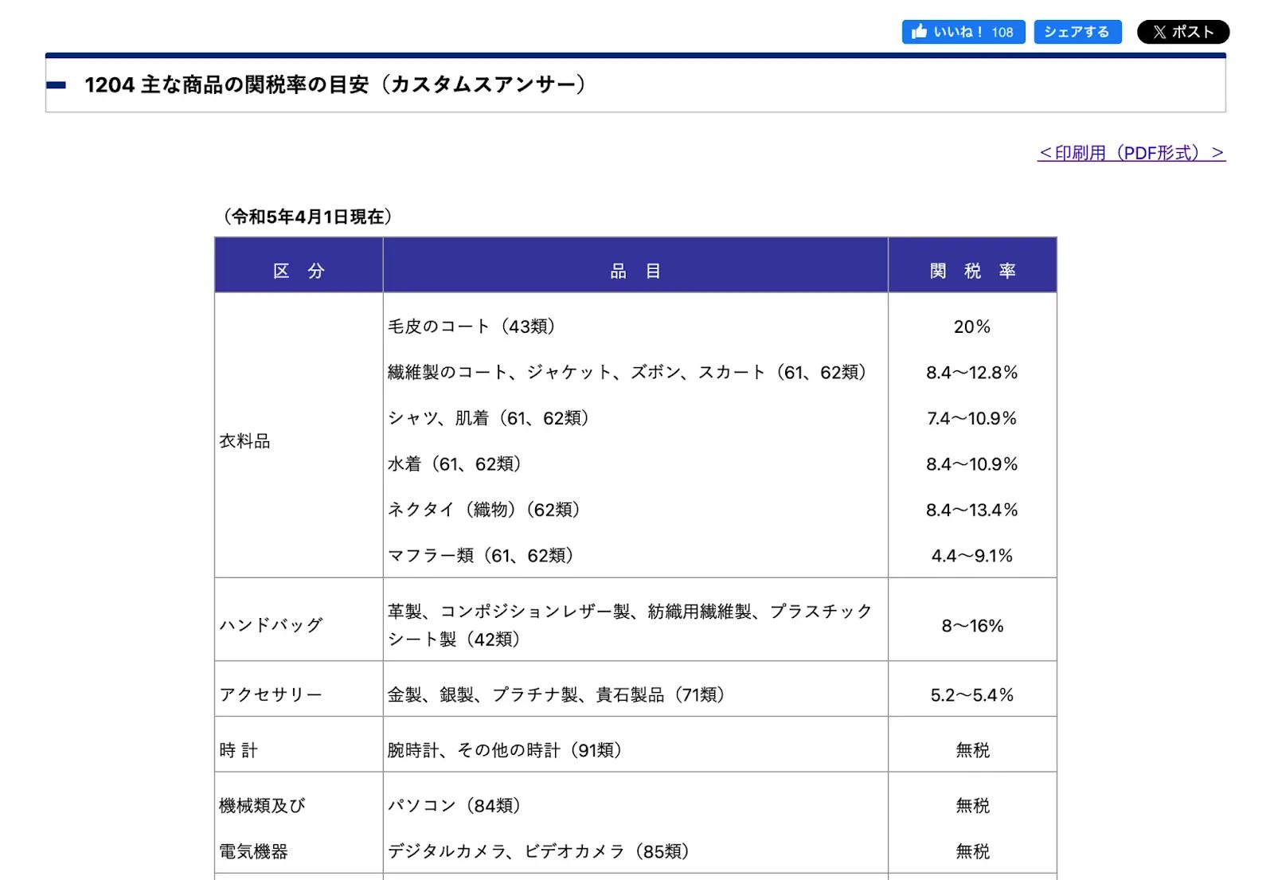Click the ネクタイ (織物) (62類) item

click(x=484, y=510)
